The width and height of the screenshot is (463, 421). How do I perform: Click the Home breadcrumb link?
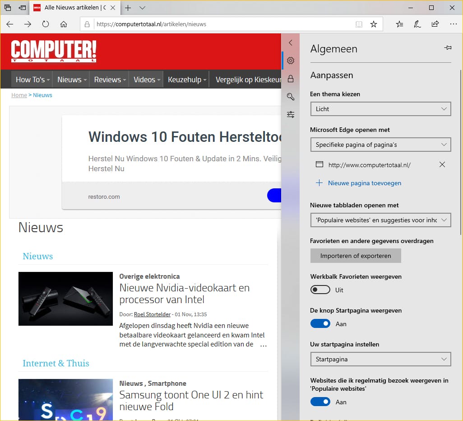click(19, 95)
